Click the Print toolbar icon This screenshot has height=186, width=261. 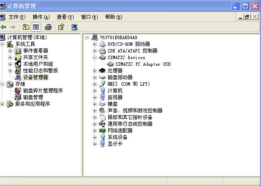coord(48,27)
